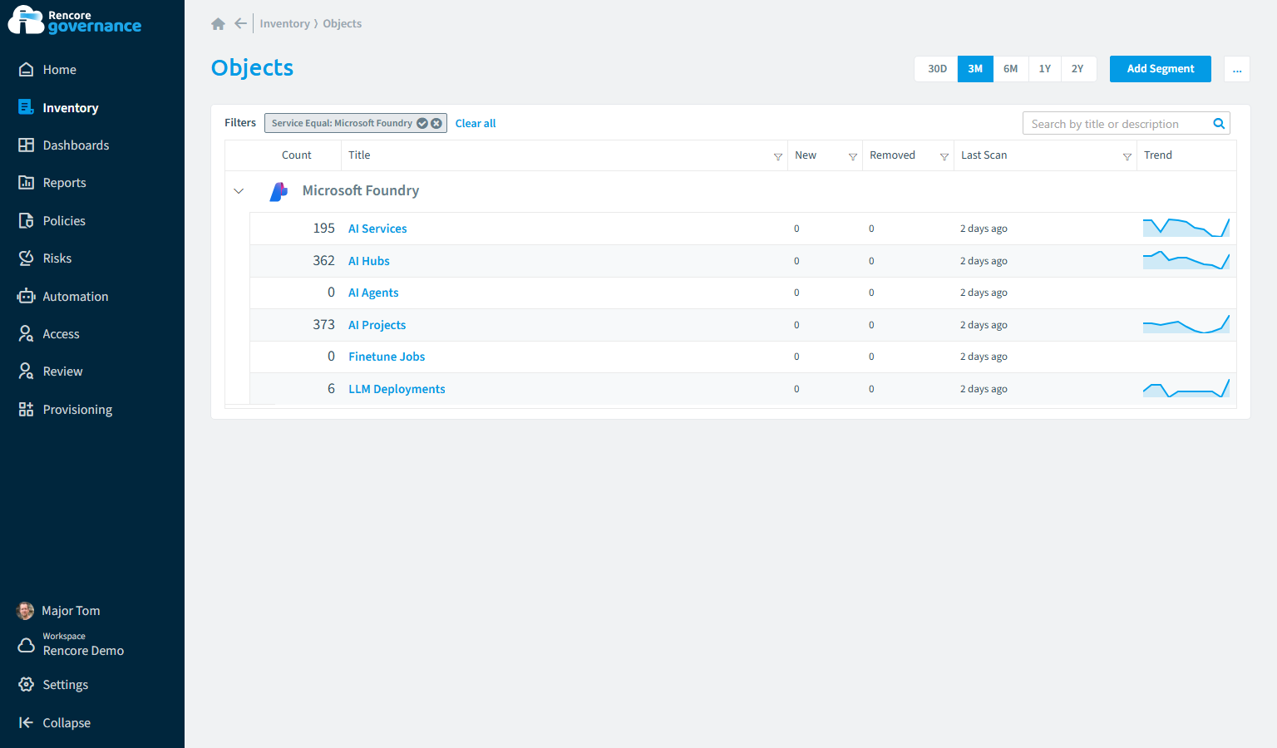Viewport: 1277px width, 748px height.
Task: Click the Microsoft Foundry service icon
Action: 279,191
